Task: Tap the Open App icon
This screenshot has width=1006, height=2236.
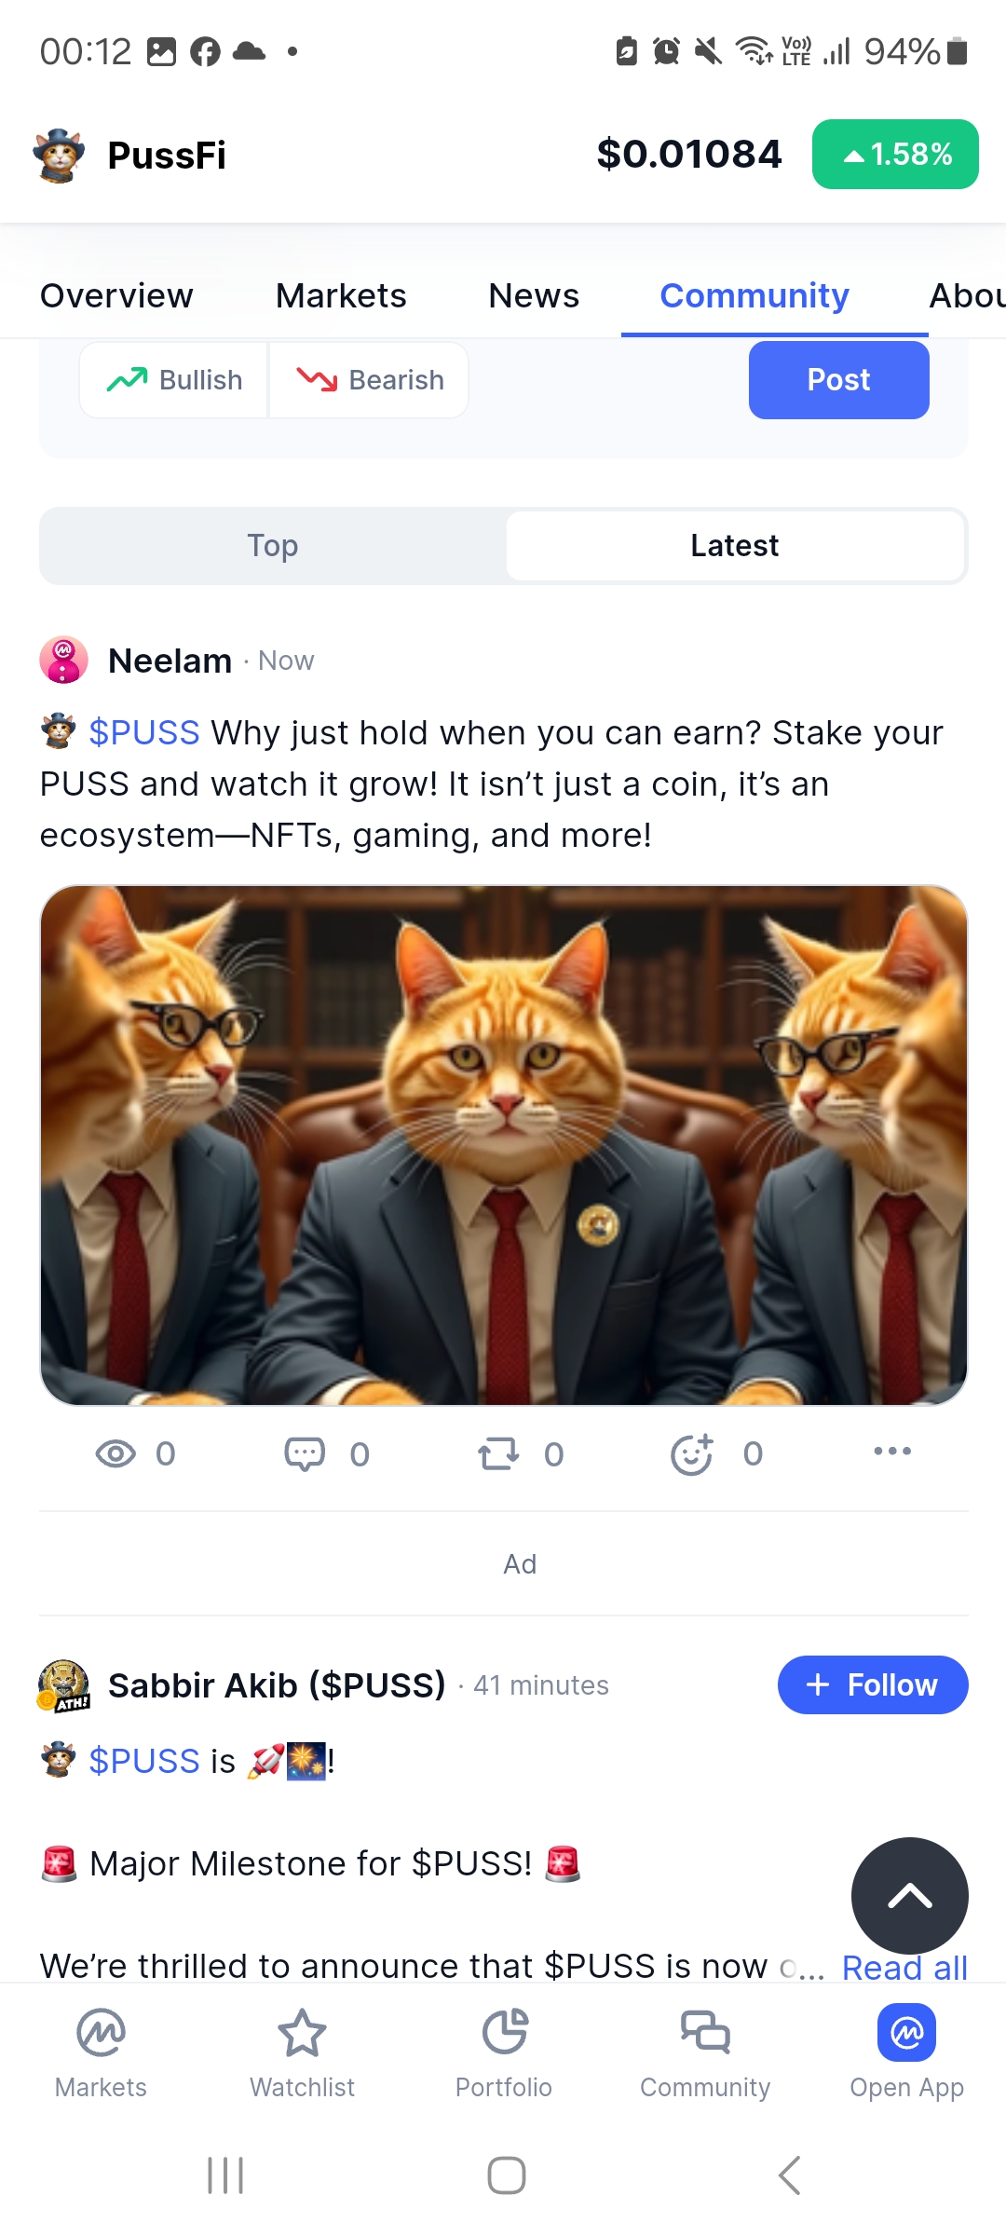Action: point(906,2032)
